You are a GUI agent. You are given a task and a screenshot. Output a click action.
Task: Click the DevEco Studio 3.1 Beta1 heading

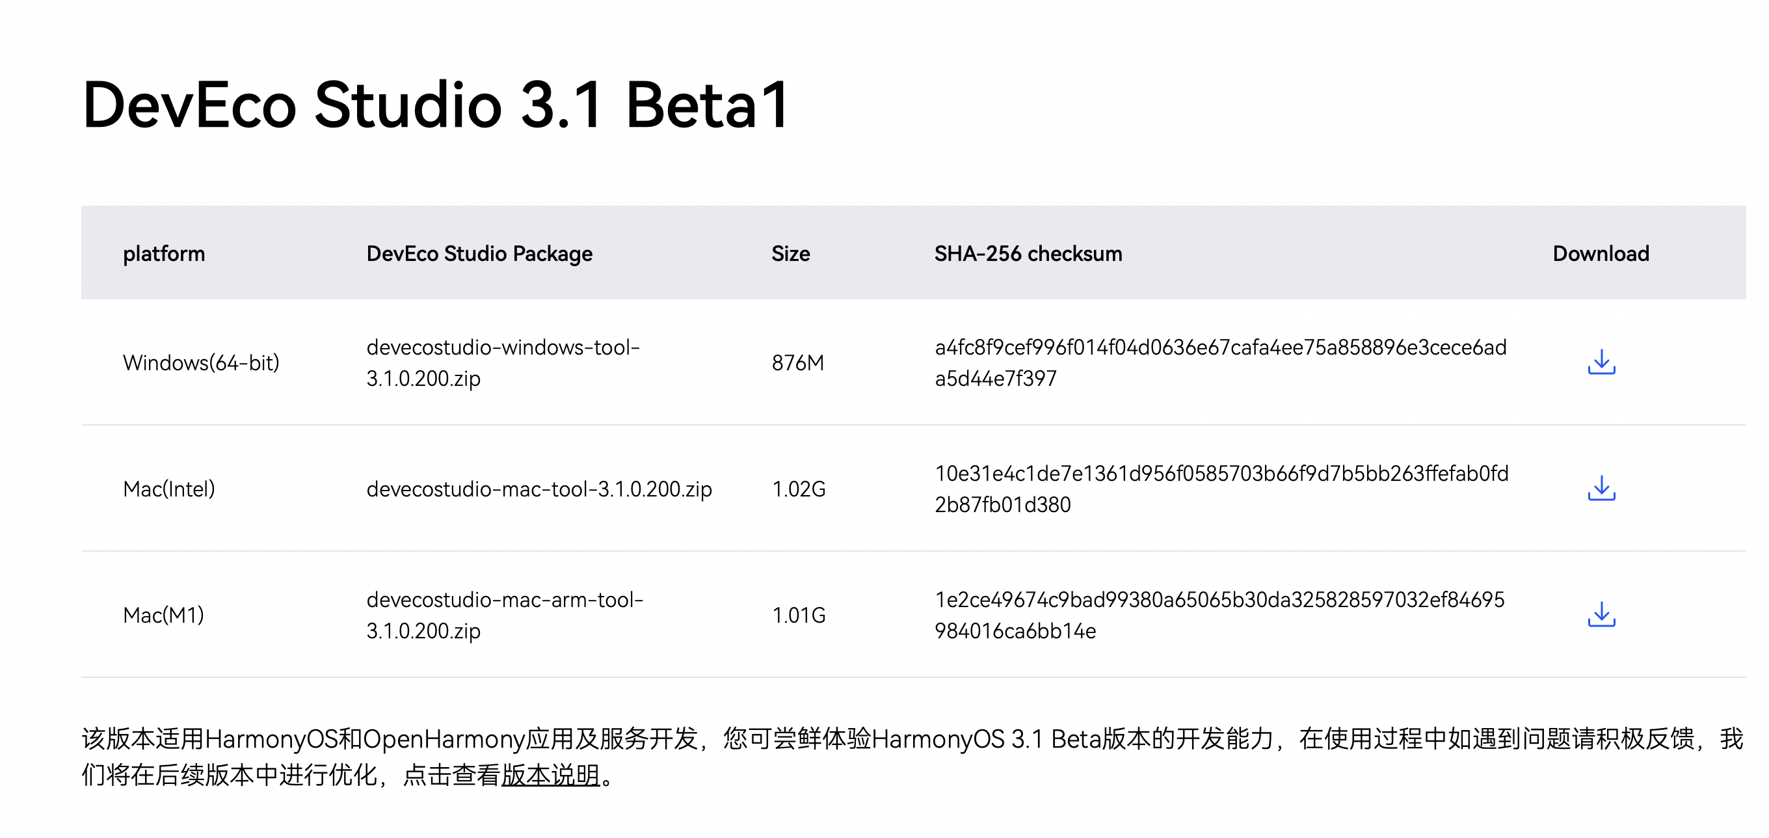[x=435, y=105]
